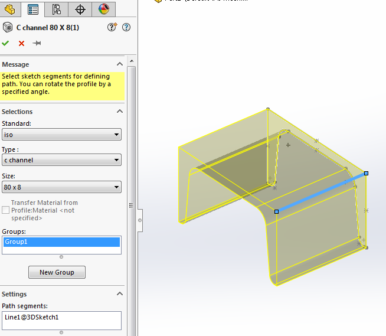Image resolution: width=386 pixels, height=336 pixels.
Task: Open the Size dropdown showing 80 x 8
Action: (x=61, y=187)
